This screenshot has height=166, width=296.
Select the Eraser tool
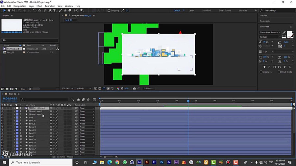tap(70, 10)
